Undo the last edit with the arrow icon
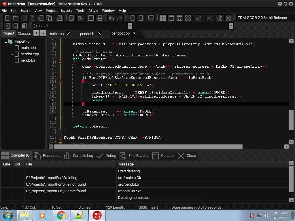The width and height of the screenshot is (295, 221). click(x=111, y=18)
